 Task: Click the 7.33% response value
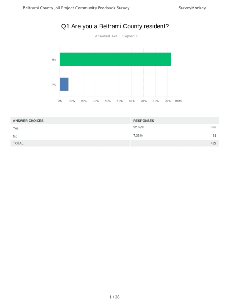click(138, 136)
